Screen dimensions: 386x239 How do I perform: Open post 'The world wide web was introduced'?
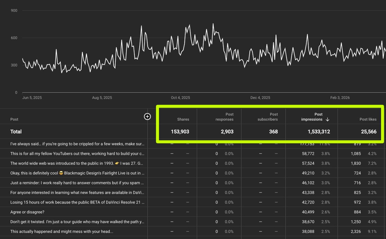77,163
